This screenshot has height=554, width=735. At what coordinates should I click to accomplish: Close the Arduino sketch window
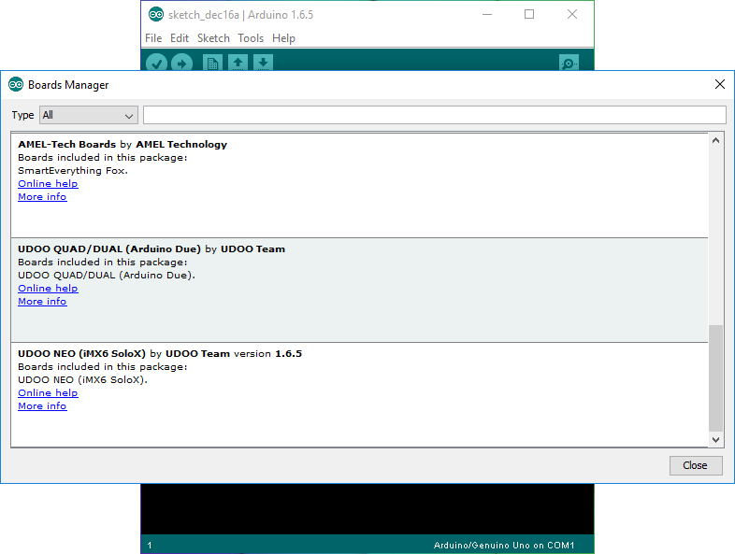572,15
